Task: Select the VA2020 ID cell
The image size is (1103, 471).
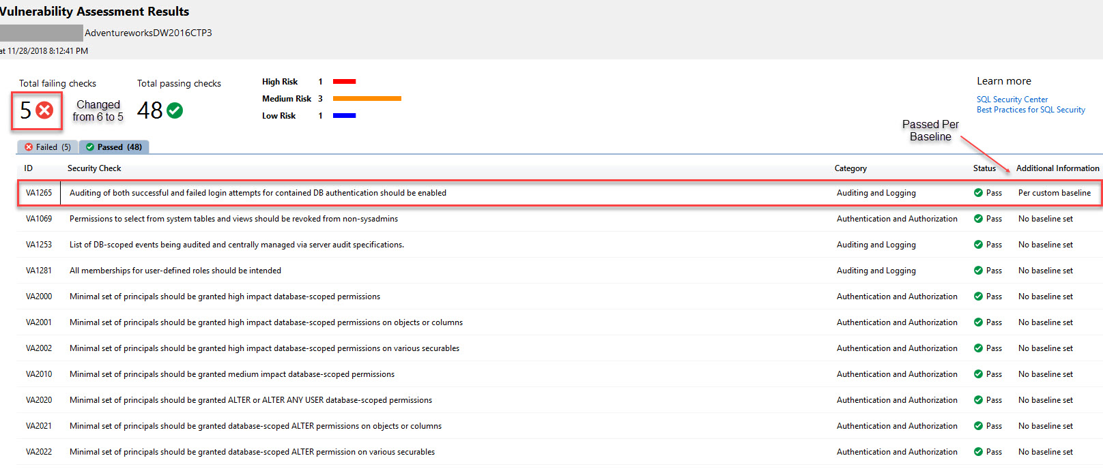Action: click(x=39, y=400)
